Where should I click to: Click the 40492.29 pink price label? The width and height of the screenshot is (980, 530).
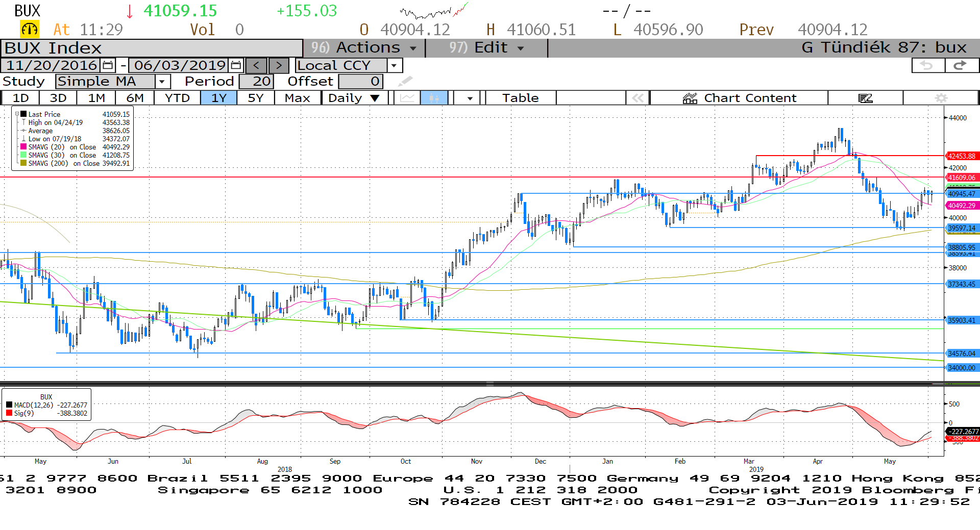click(962, 206)
